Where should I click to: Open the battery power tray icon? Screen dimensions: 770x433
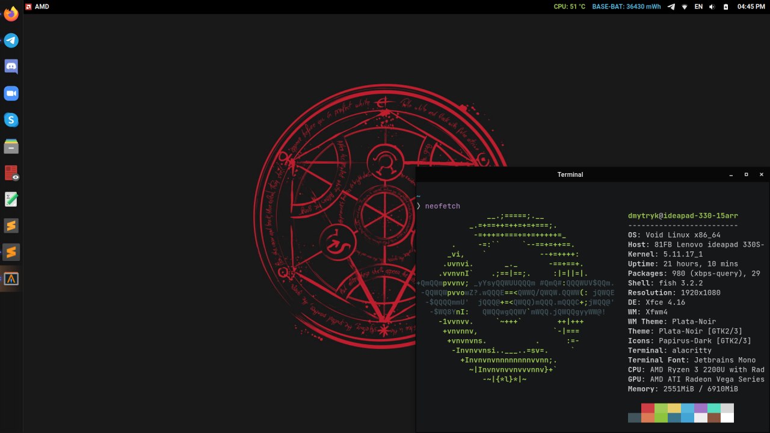click(725, 7)
